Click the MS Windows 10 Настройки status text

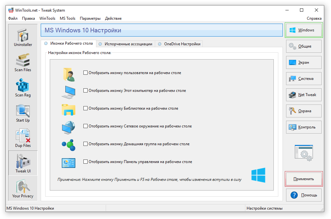tap(30, 208)
